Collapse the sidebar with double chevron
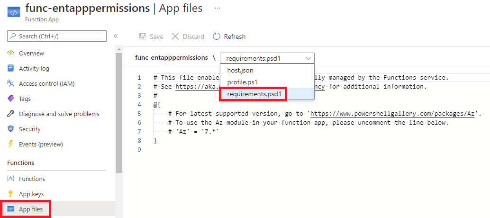 [x=115, y=36]
